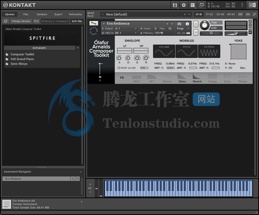
Task: Open the Purge dropdown menu
Action: coord(183,29)
